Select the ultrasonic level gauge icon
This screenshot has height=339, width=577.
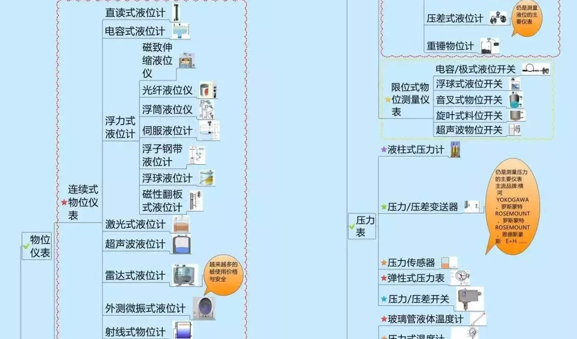coord(181,244)
